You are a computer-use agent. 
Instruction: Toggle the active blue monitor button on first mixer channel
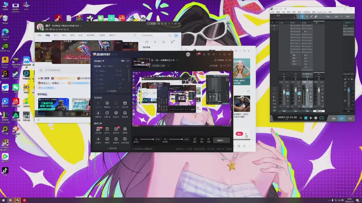click(x=288, y=93)
